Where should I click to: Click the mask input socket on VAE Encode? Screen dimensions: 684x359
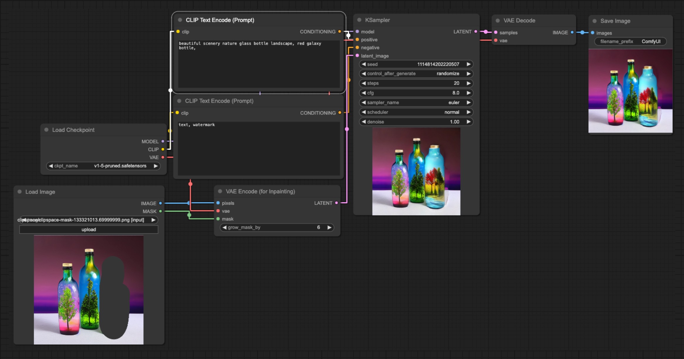pos(218,219)
